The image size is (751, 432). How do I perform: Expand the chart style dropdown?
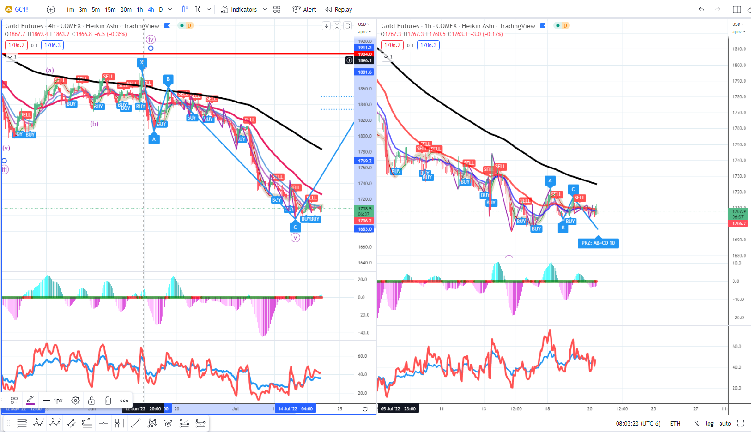pyautogui.click(x=209, y=9)
